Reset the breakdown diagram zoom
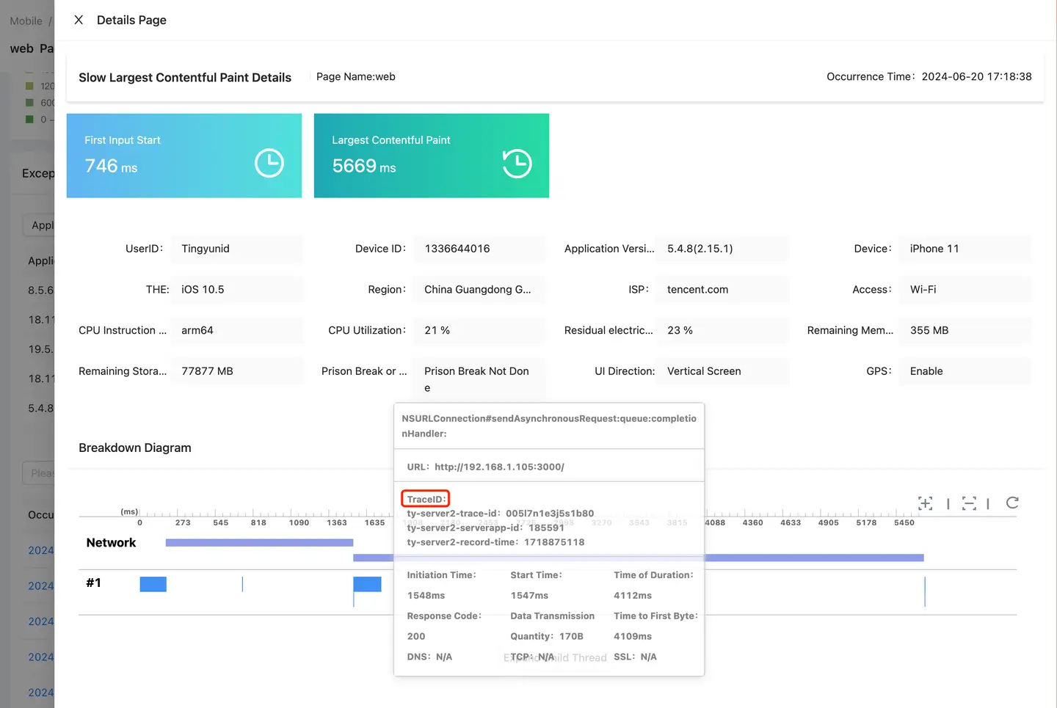The image size is (1057, 708). 1012,503
